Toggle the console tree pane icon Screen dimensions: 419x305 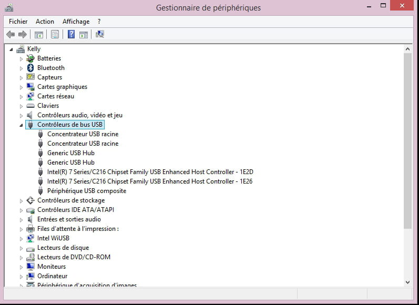pos(38,35)
